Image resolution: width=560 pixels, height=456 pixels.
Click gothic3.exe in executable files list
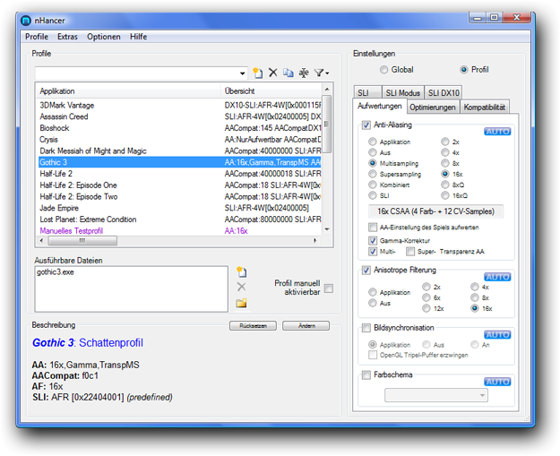(56, 272)
